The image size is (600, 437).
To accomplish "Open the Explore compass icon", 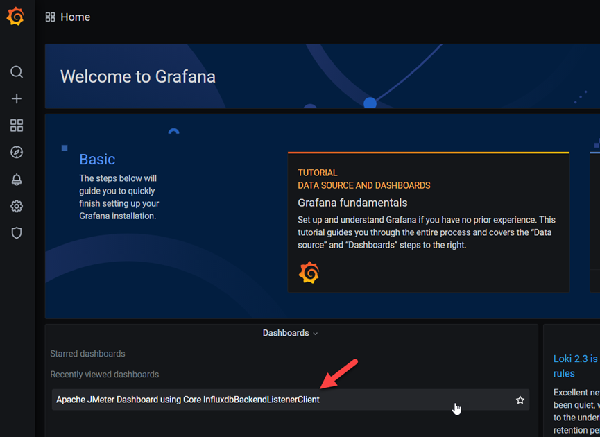I will pos(17,153).
